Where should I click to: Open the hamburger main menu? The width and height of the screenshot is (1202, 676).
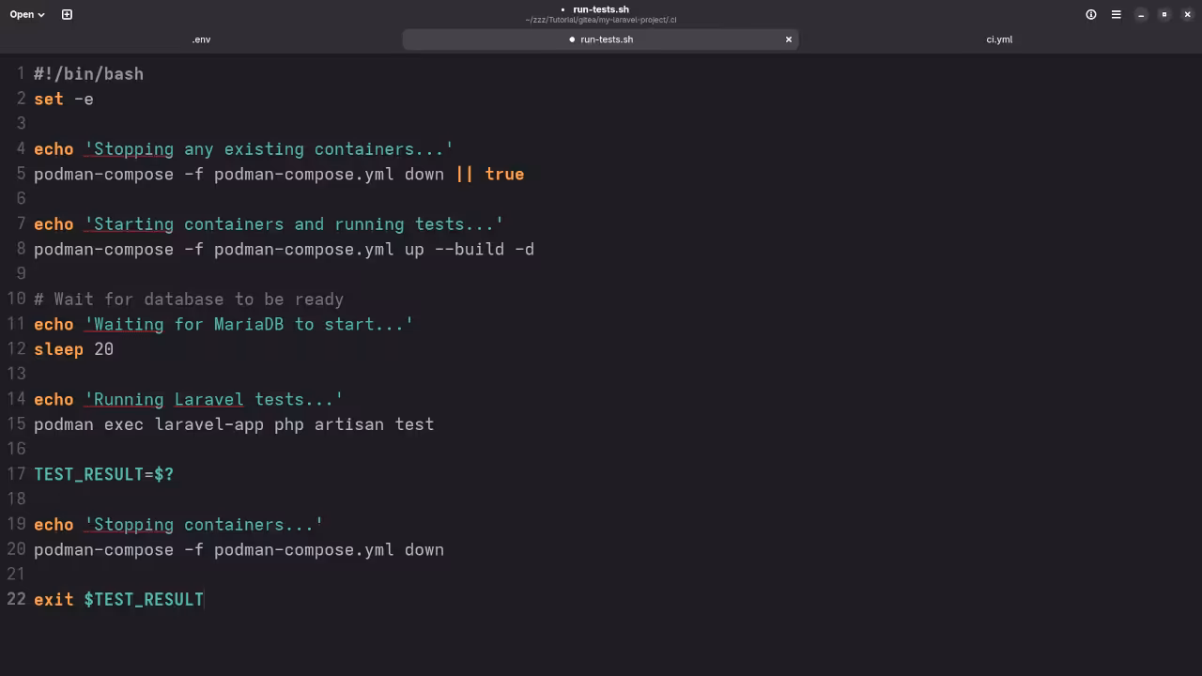click(1116, 14)
